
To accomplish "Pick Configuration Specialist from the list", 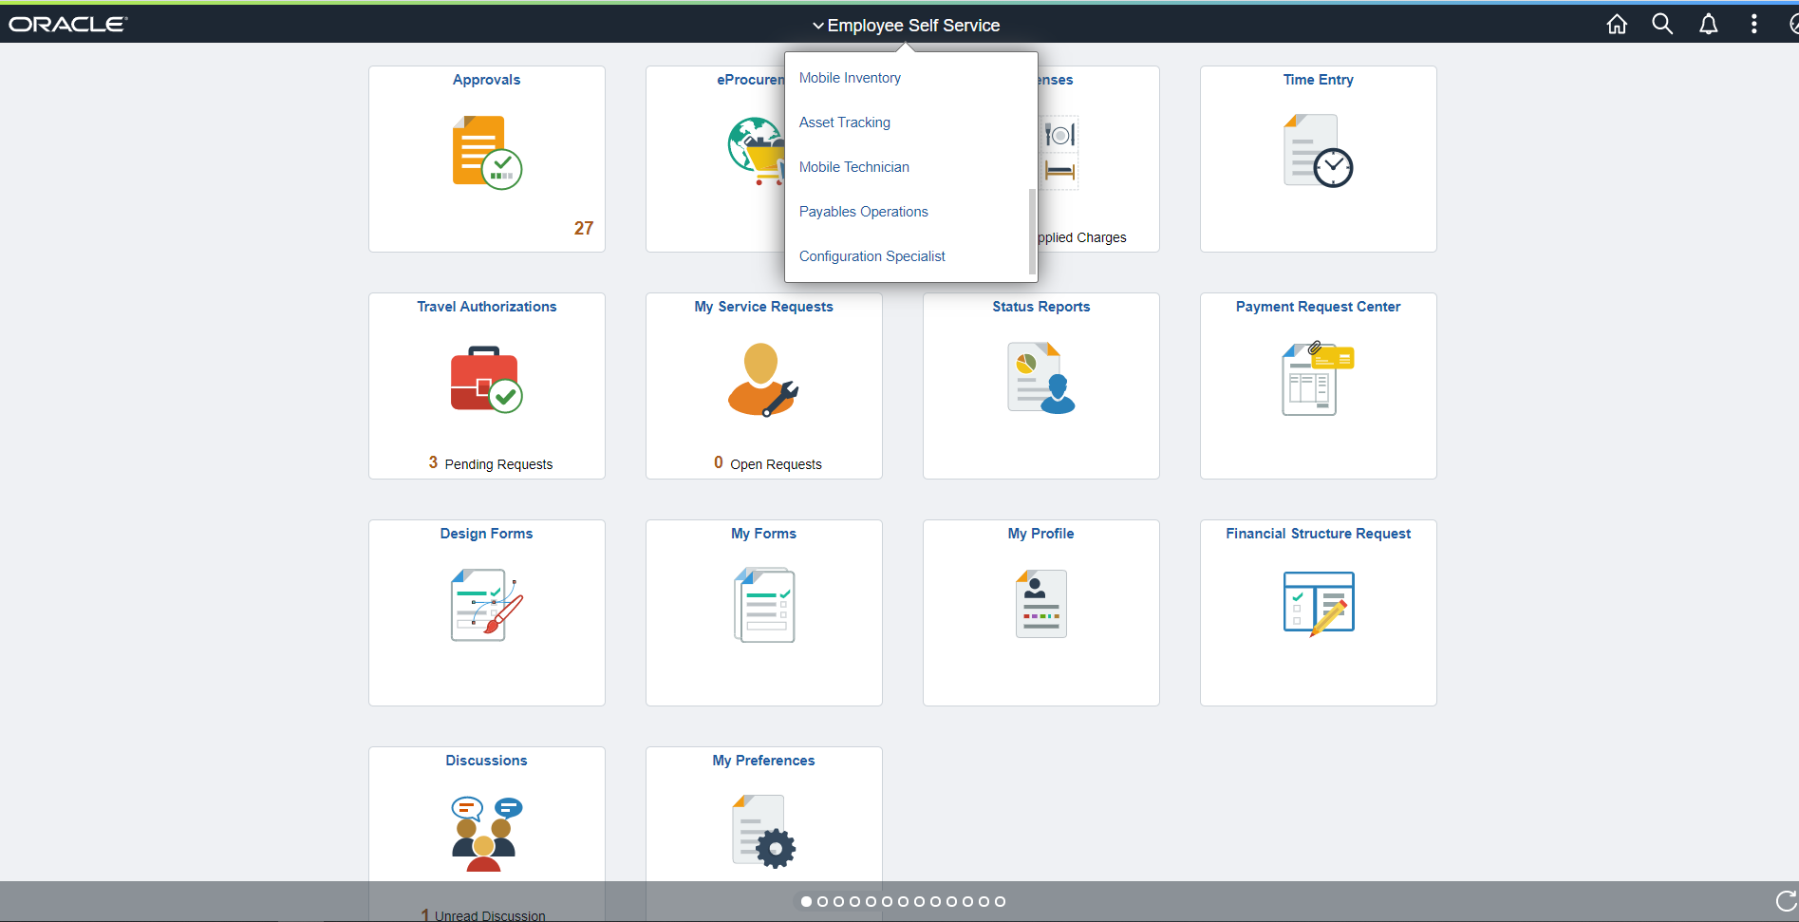I will 872,256.
